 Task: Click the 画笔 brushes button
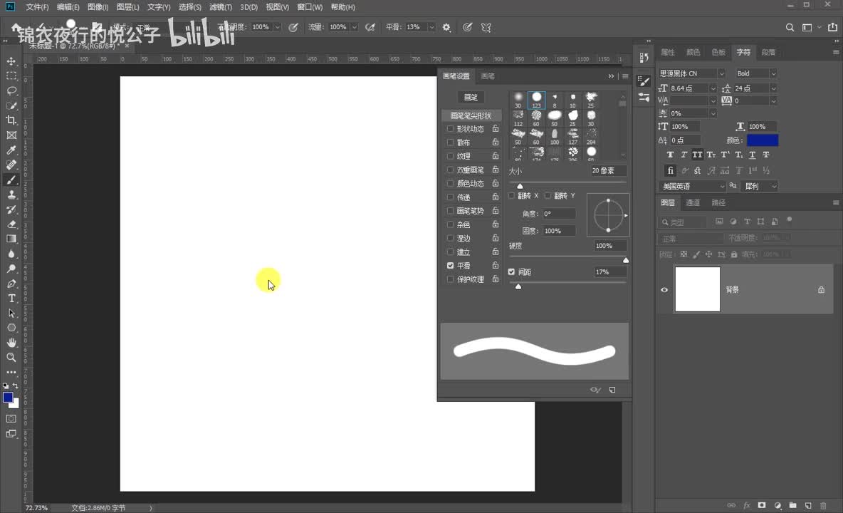click(x=471, y=98)
